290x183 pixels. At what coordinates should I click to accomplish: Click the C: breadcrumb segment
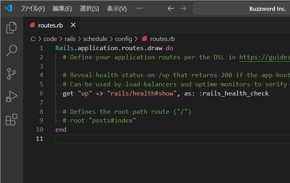click(x=33, y=39)
